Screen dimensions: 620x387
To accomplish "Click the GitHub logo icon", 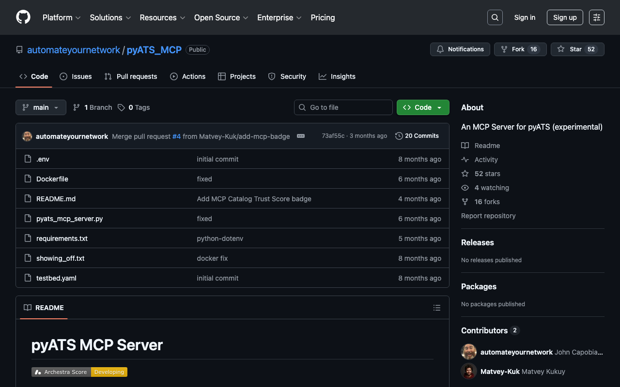I will tap(23, 17).
